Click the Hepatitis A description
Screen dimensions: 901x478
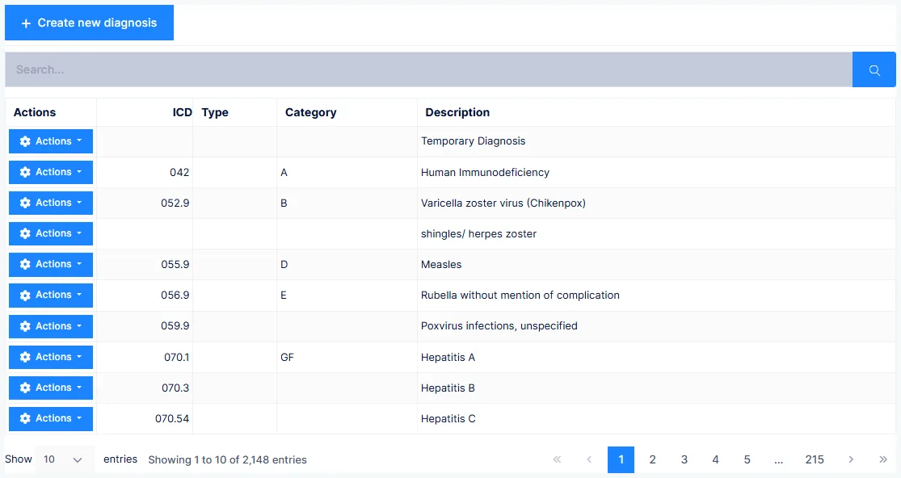tap(448, 357)
